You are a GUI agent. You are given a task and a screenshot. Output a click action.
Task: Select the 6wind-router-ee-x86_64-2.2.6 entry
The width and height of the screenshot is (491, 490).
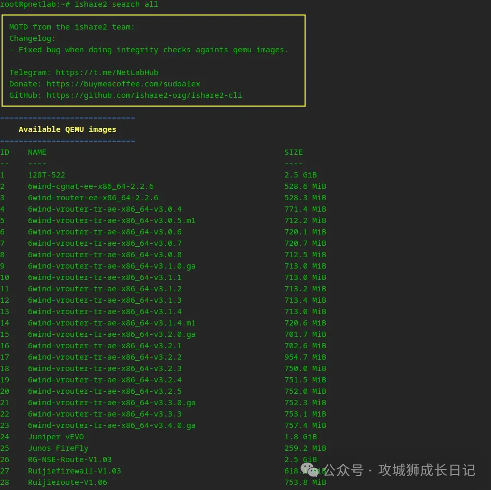point(93,198)
